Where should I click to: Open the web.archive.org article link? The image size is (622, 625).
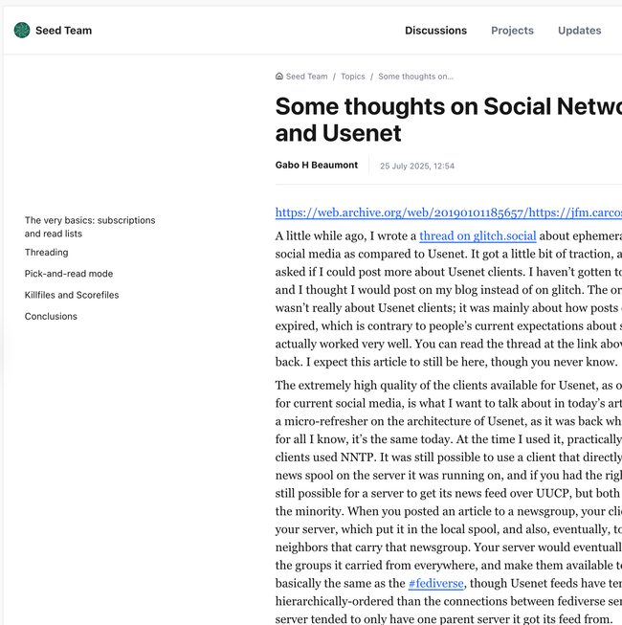[x=448, y=212]
